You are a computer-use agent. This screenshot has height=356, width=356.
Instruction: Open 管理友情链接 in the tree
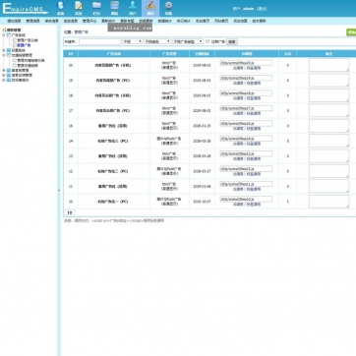tap(28, 66)
